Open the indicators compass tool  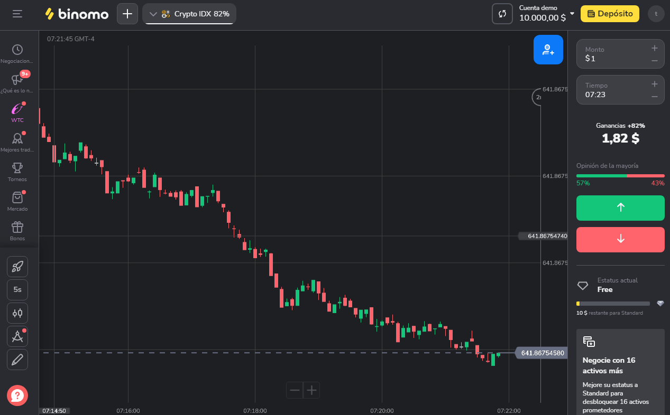[17, 336]
